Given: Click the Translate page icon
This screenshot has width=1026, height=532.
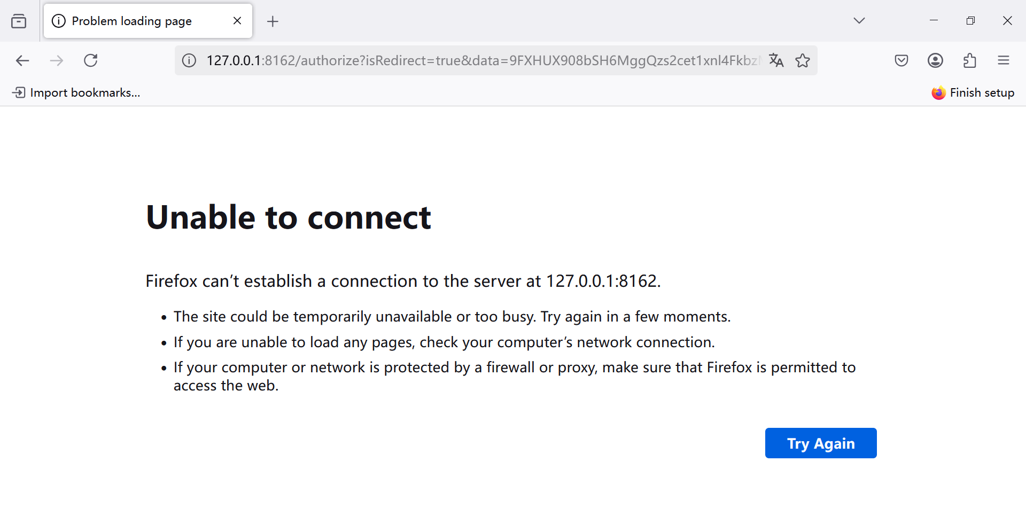Looking at the screenshot, I should [776, 60].
